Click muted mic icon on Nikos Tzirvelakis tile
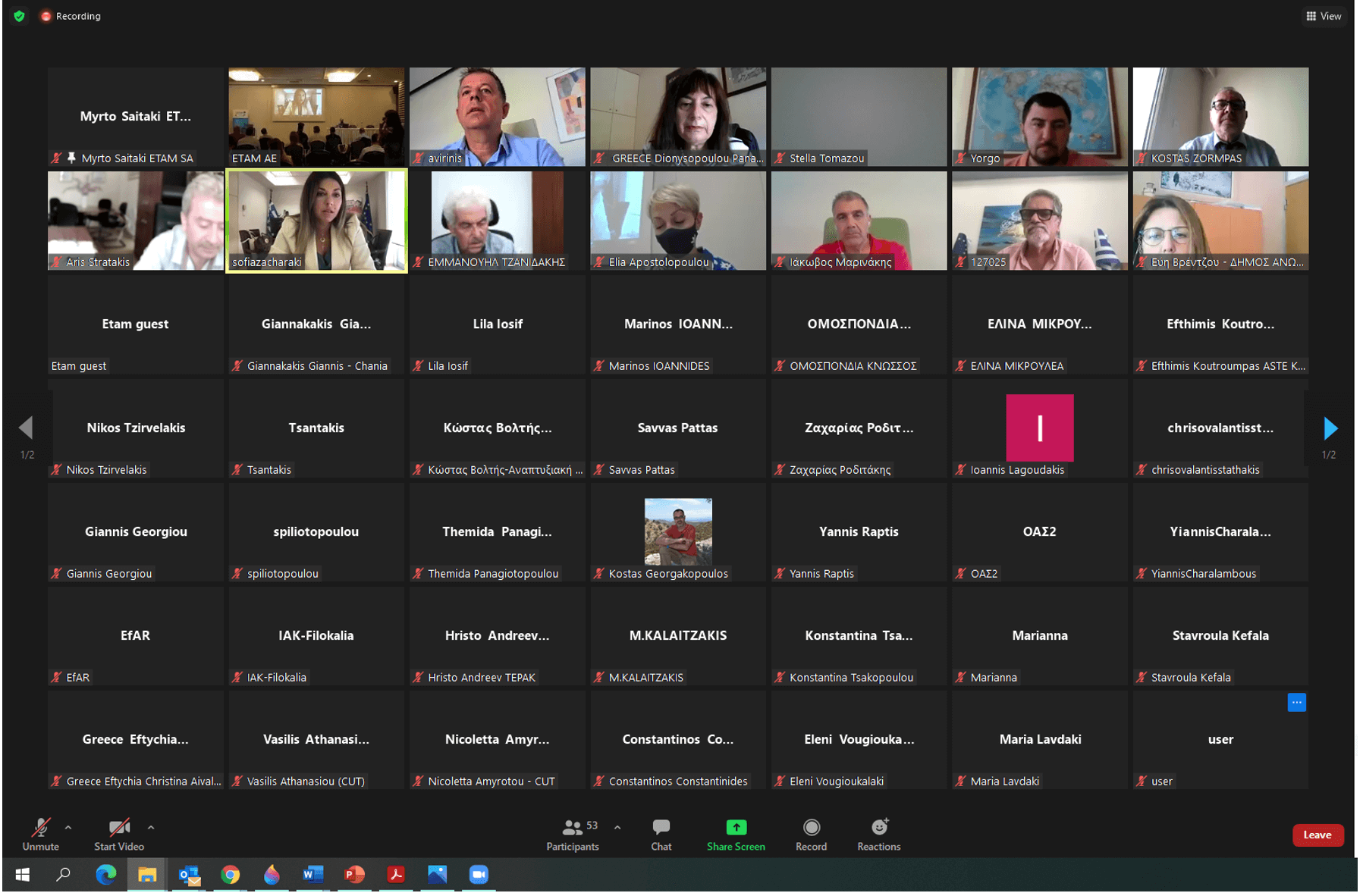 (55, 470)
